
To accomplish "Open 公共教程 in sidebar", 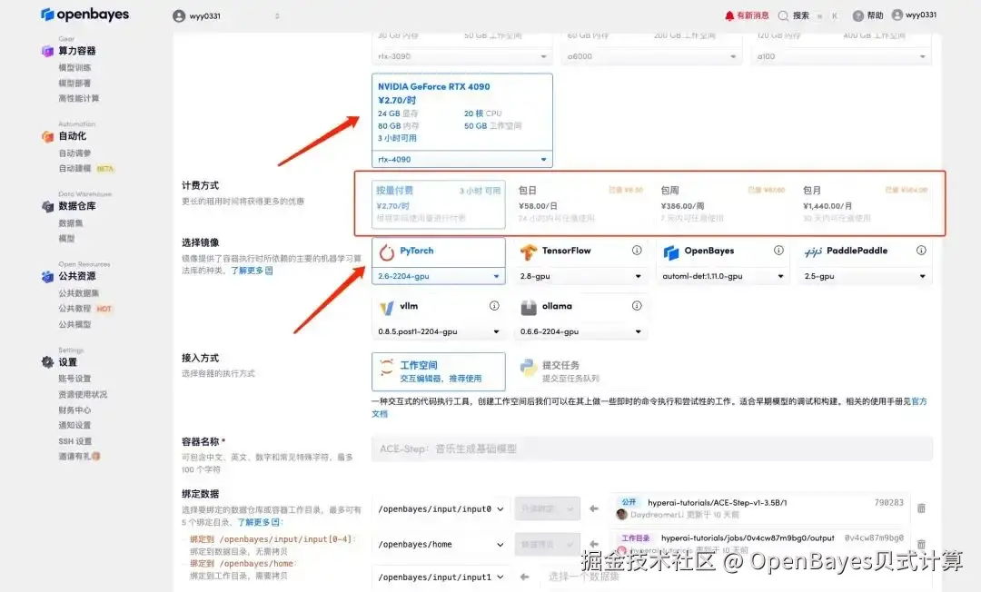I will (x=74, y=309).
